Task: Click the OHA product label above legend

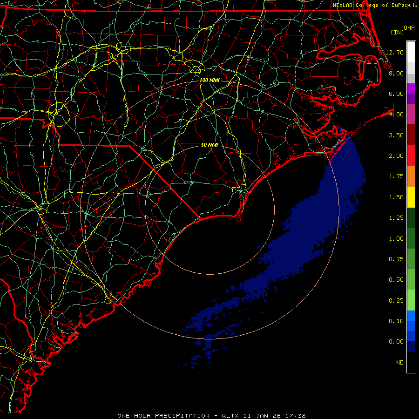Action: coord(409,28)
